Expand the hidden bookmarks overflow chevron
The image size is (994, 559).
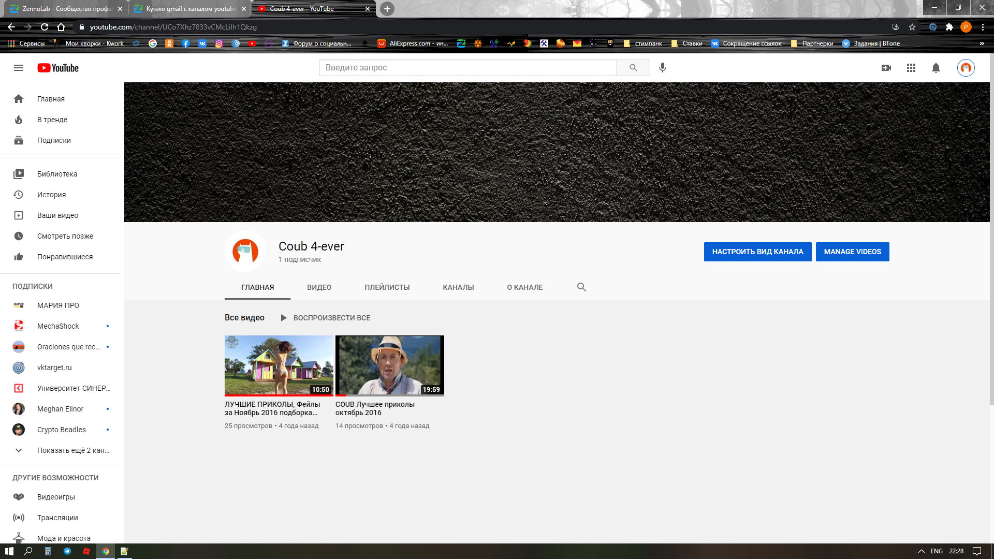[982, 43]
